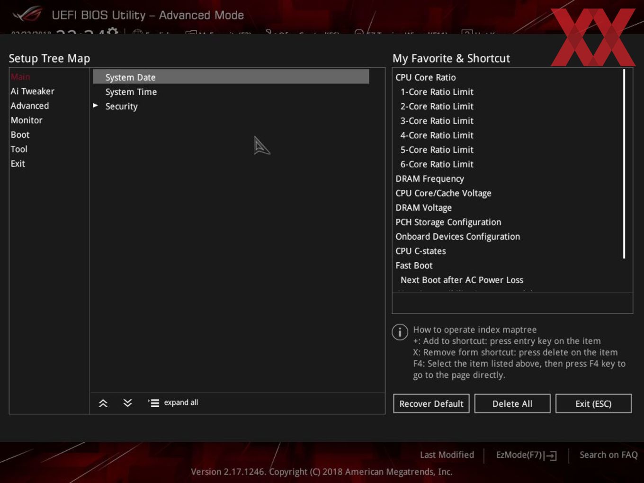Viewport: 644px width, 483px height.
Task: Select 6-Core Ratio Limit shortcut
Action: click(x=437, y=164)
